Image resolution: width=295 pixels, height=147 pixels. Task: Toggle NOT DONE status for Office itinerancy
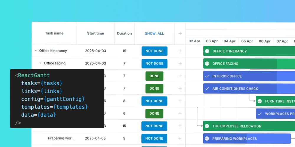pos(155,51)
